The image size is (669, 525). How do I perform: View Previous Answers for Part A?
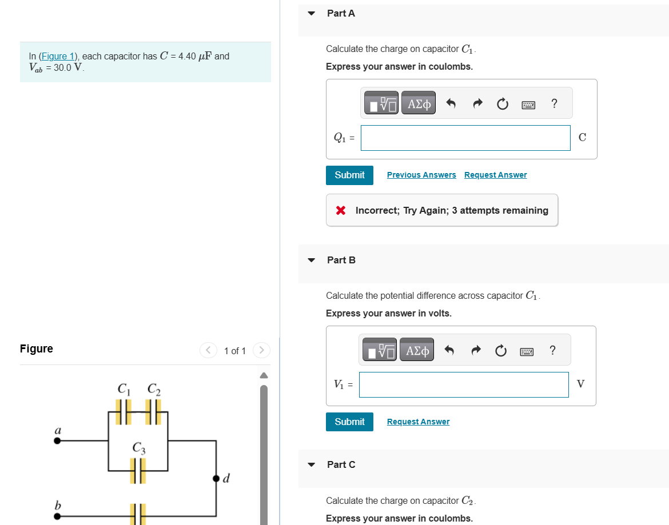[x=421, y=175]
